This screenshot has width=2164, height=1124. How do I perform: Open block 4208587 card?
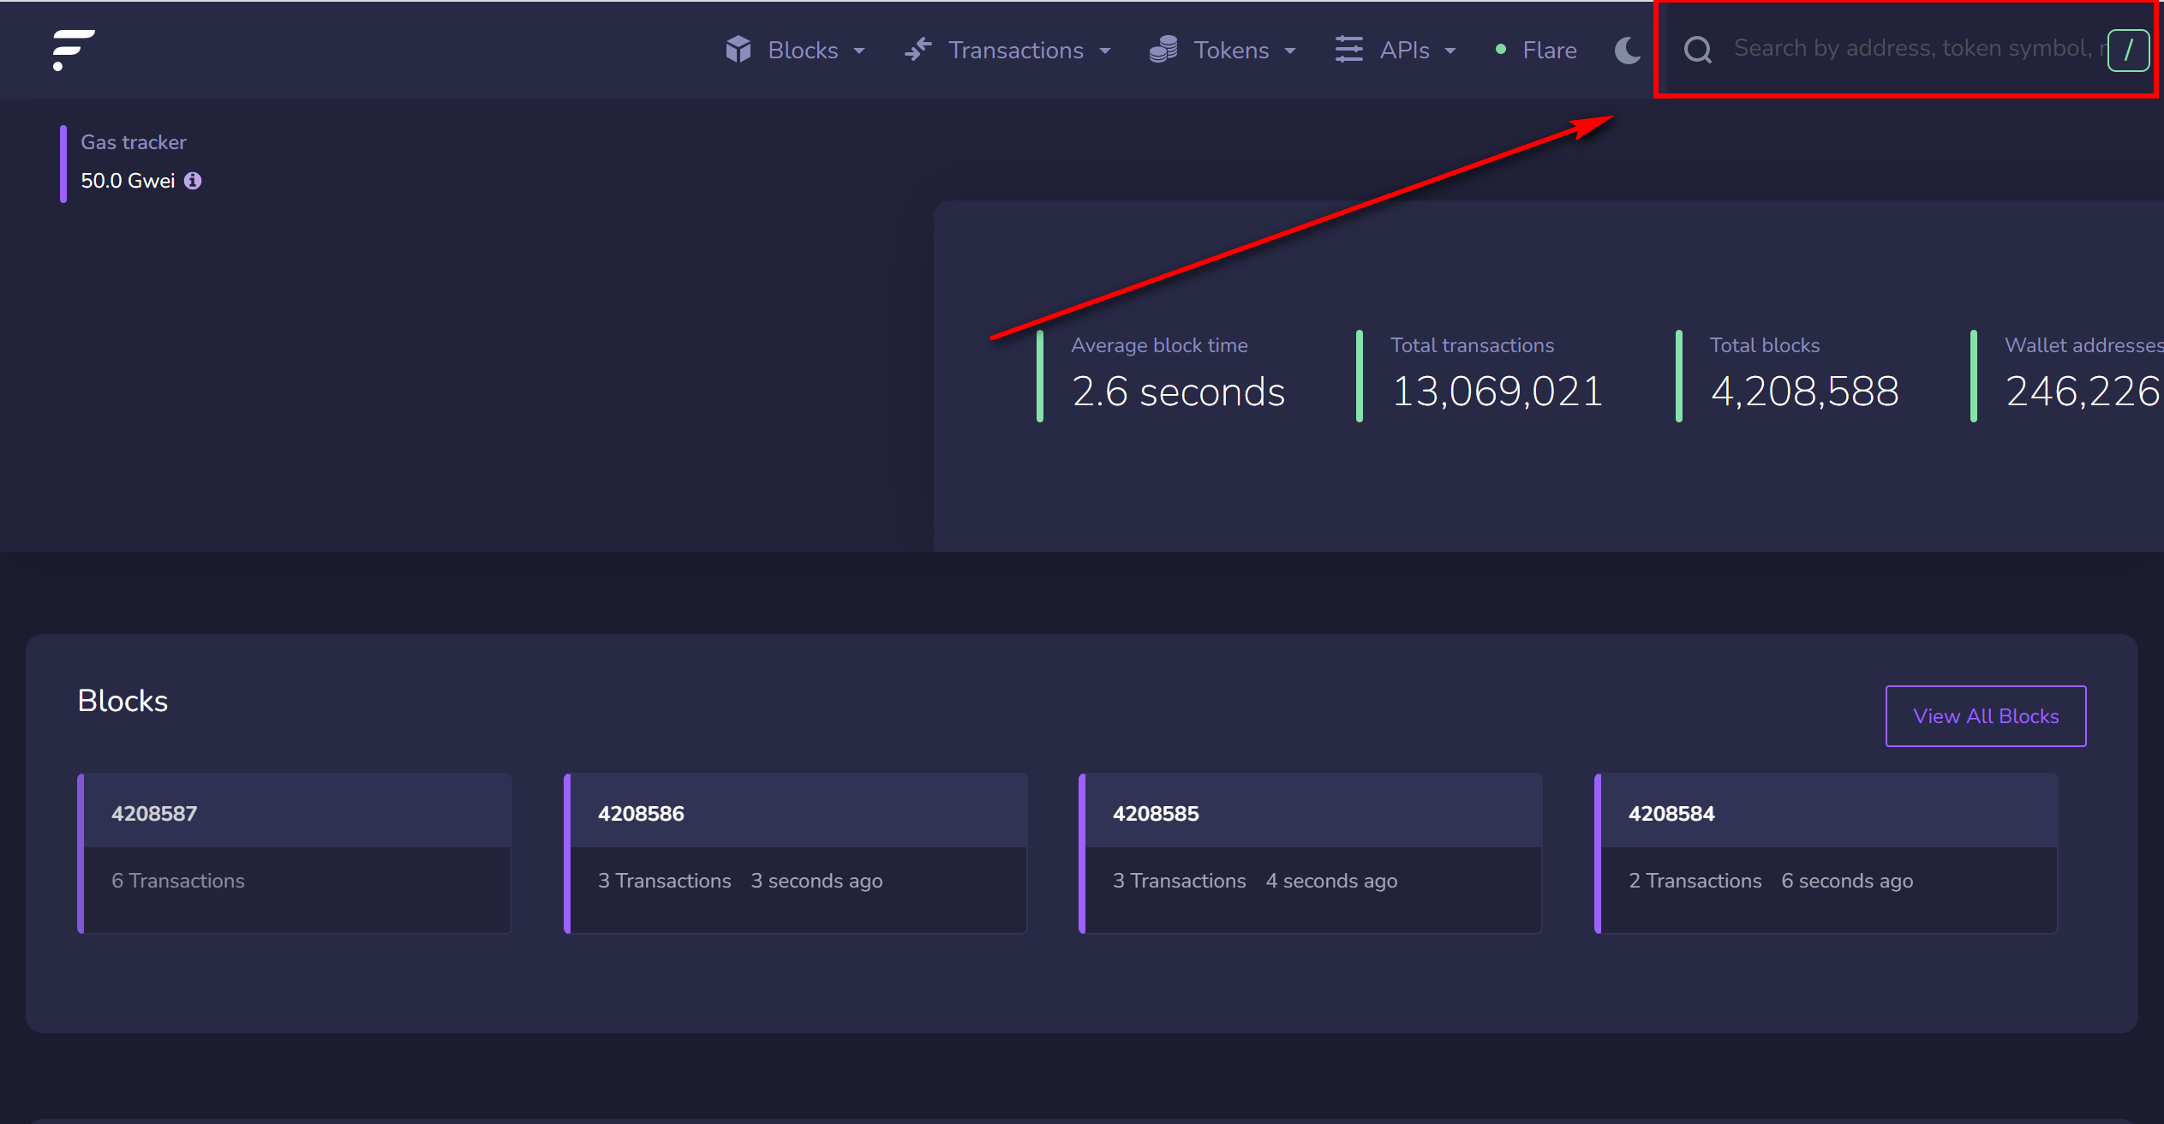click(x=154, y=814)
